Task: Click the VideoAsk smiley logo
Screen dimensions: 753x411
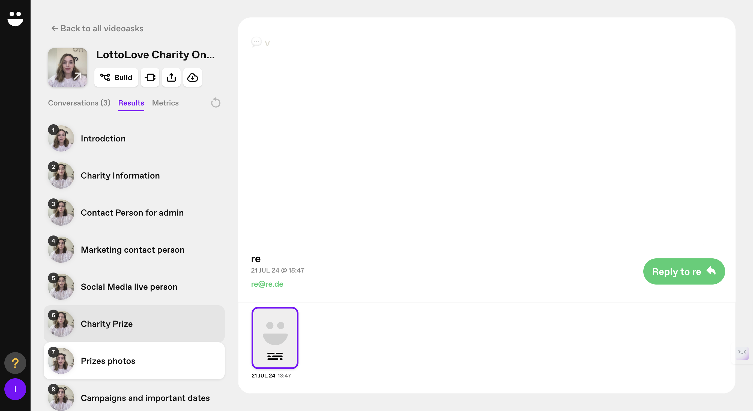Action: (15, 19)
